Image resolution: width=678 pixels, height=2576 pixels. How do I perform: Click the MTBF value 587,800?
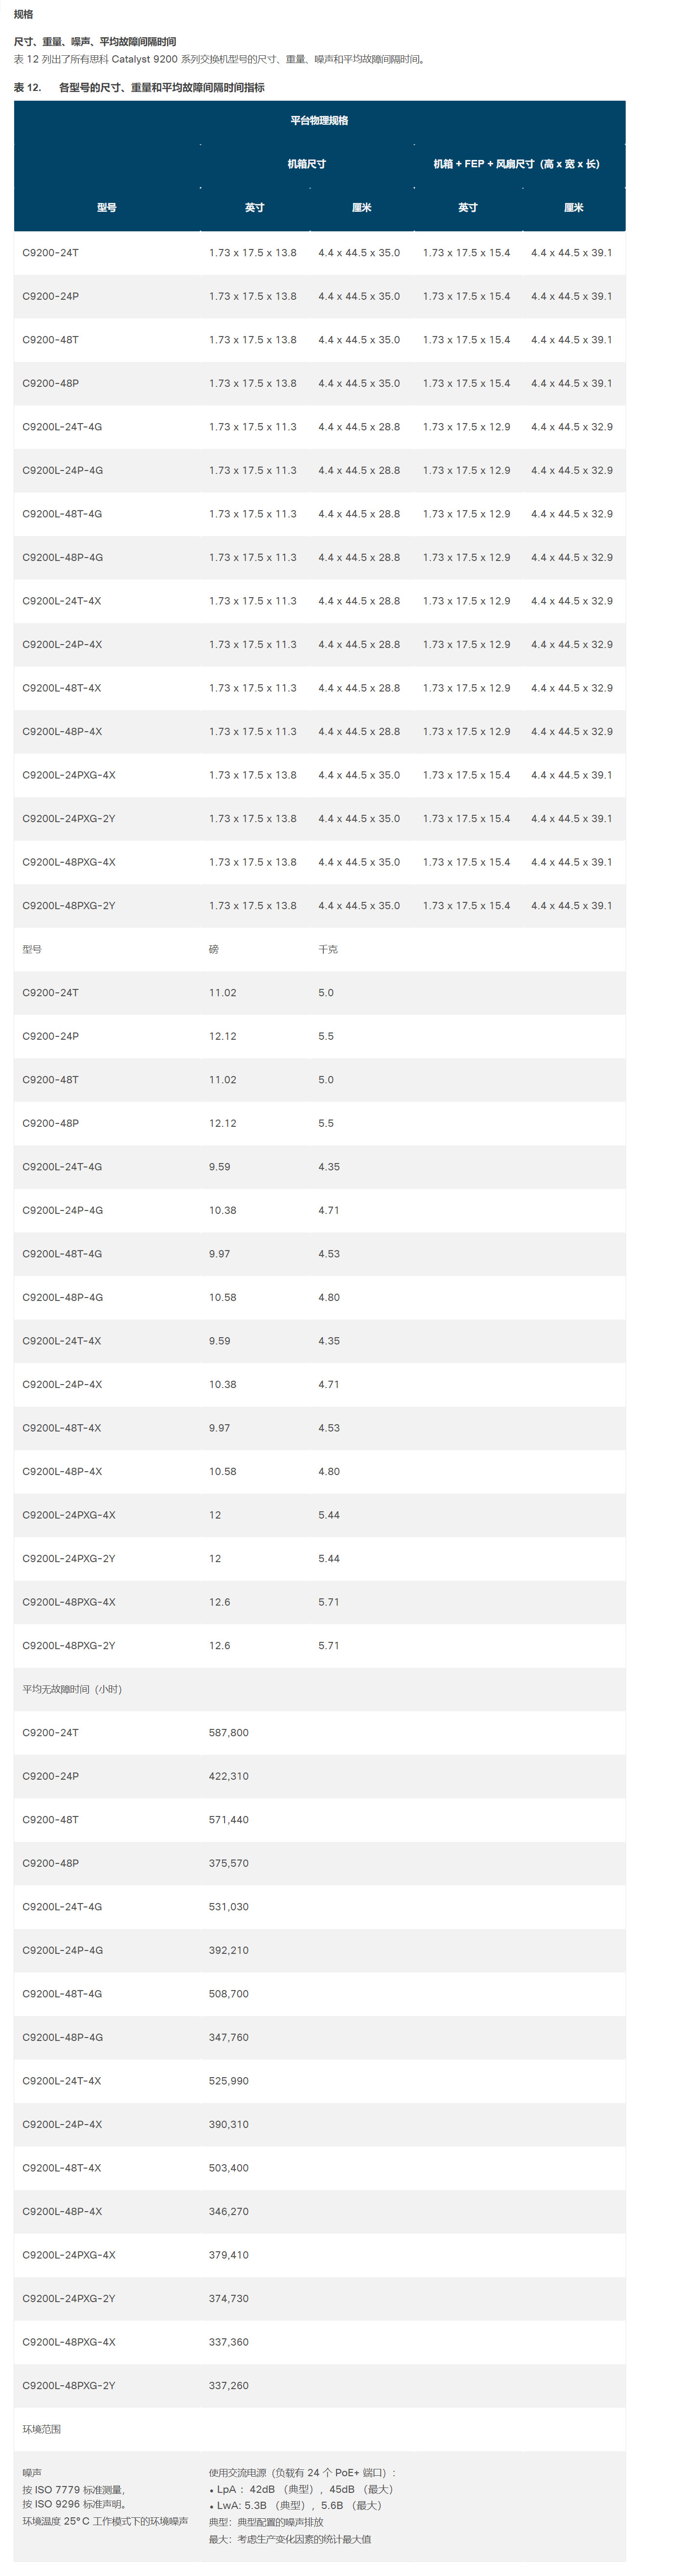[x=229, y=1733]
